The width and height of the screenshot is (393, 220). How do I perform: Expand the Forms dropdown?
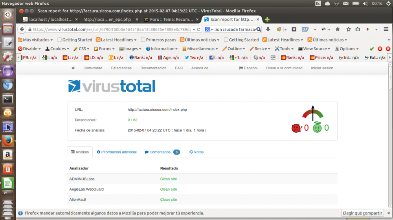104,49
